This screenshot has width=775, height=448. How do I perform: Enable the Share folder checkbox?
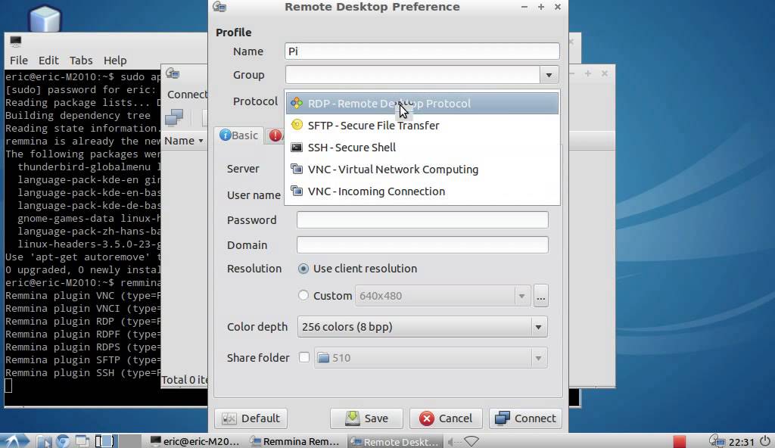304,357
